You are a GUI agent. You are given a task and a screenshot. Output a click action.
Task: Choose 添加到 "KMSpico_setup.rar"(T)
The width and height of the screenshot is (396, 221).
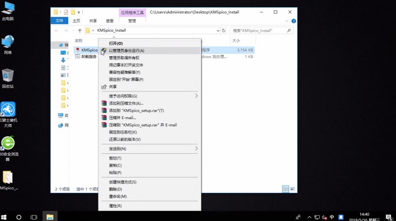click(x=150, y=111)
